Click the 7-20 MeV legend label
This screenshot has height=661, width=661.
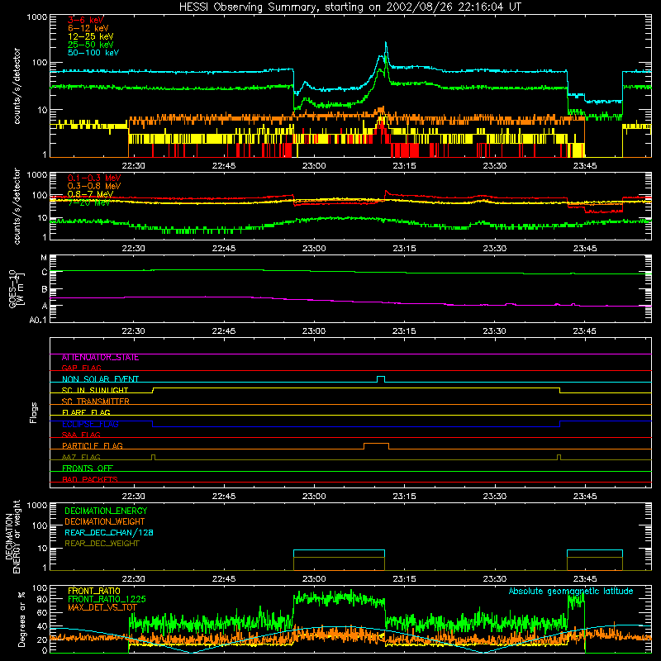[89, 202]
